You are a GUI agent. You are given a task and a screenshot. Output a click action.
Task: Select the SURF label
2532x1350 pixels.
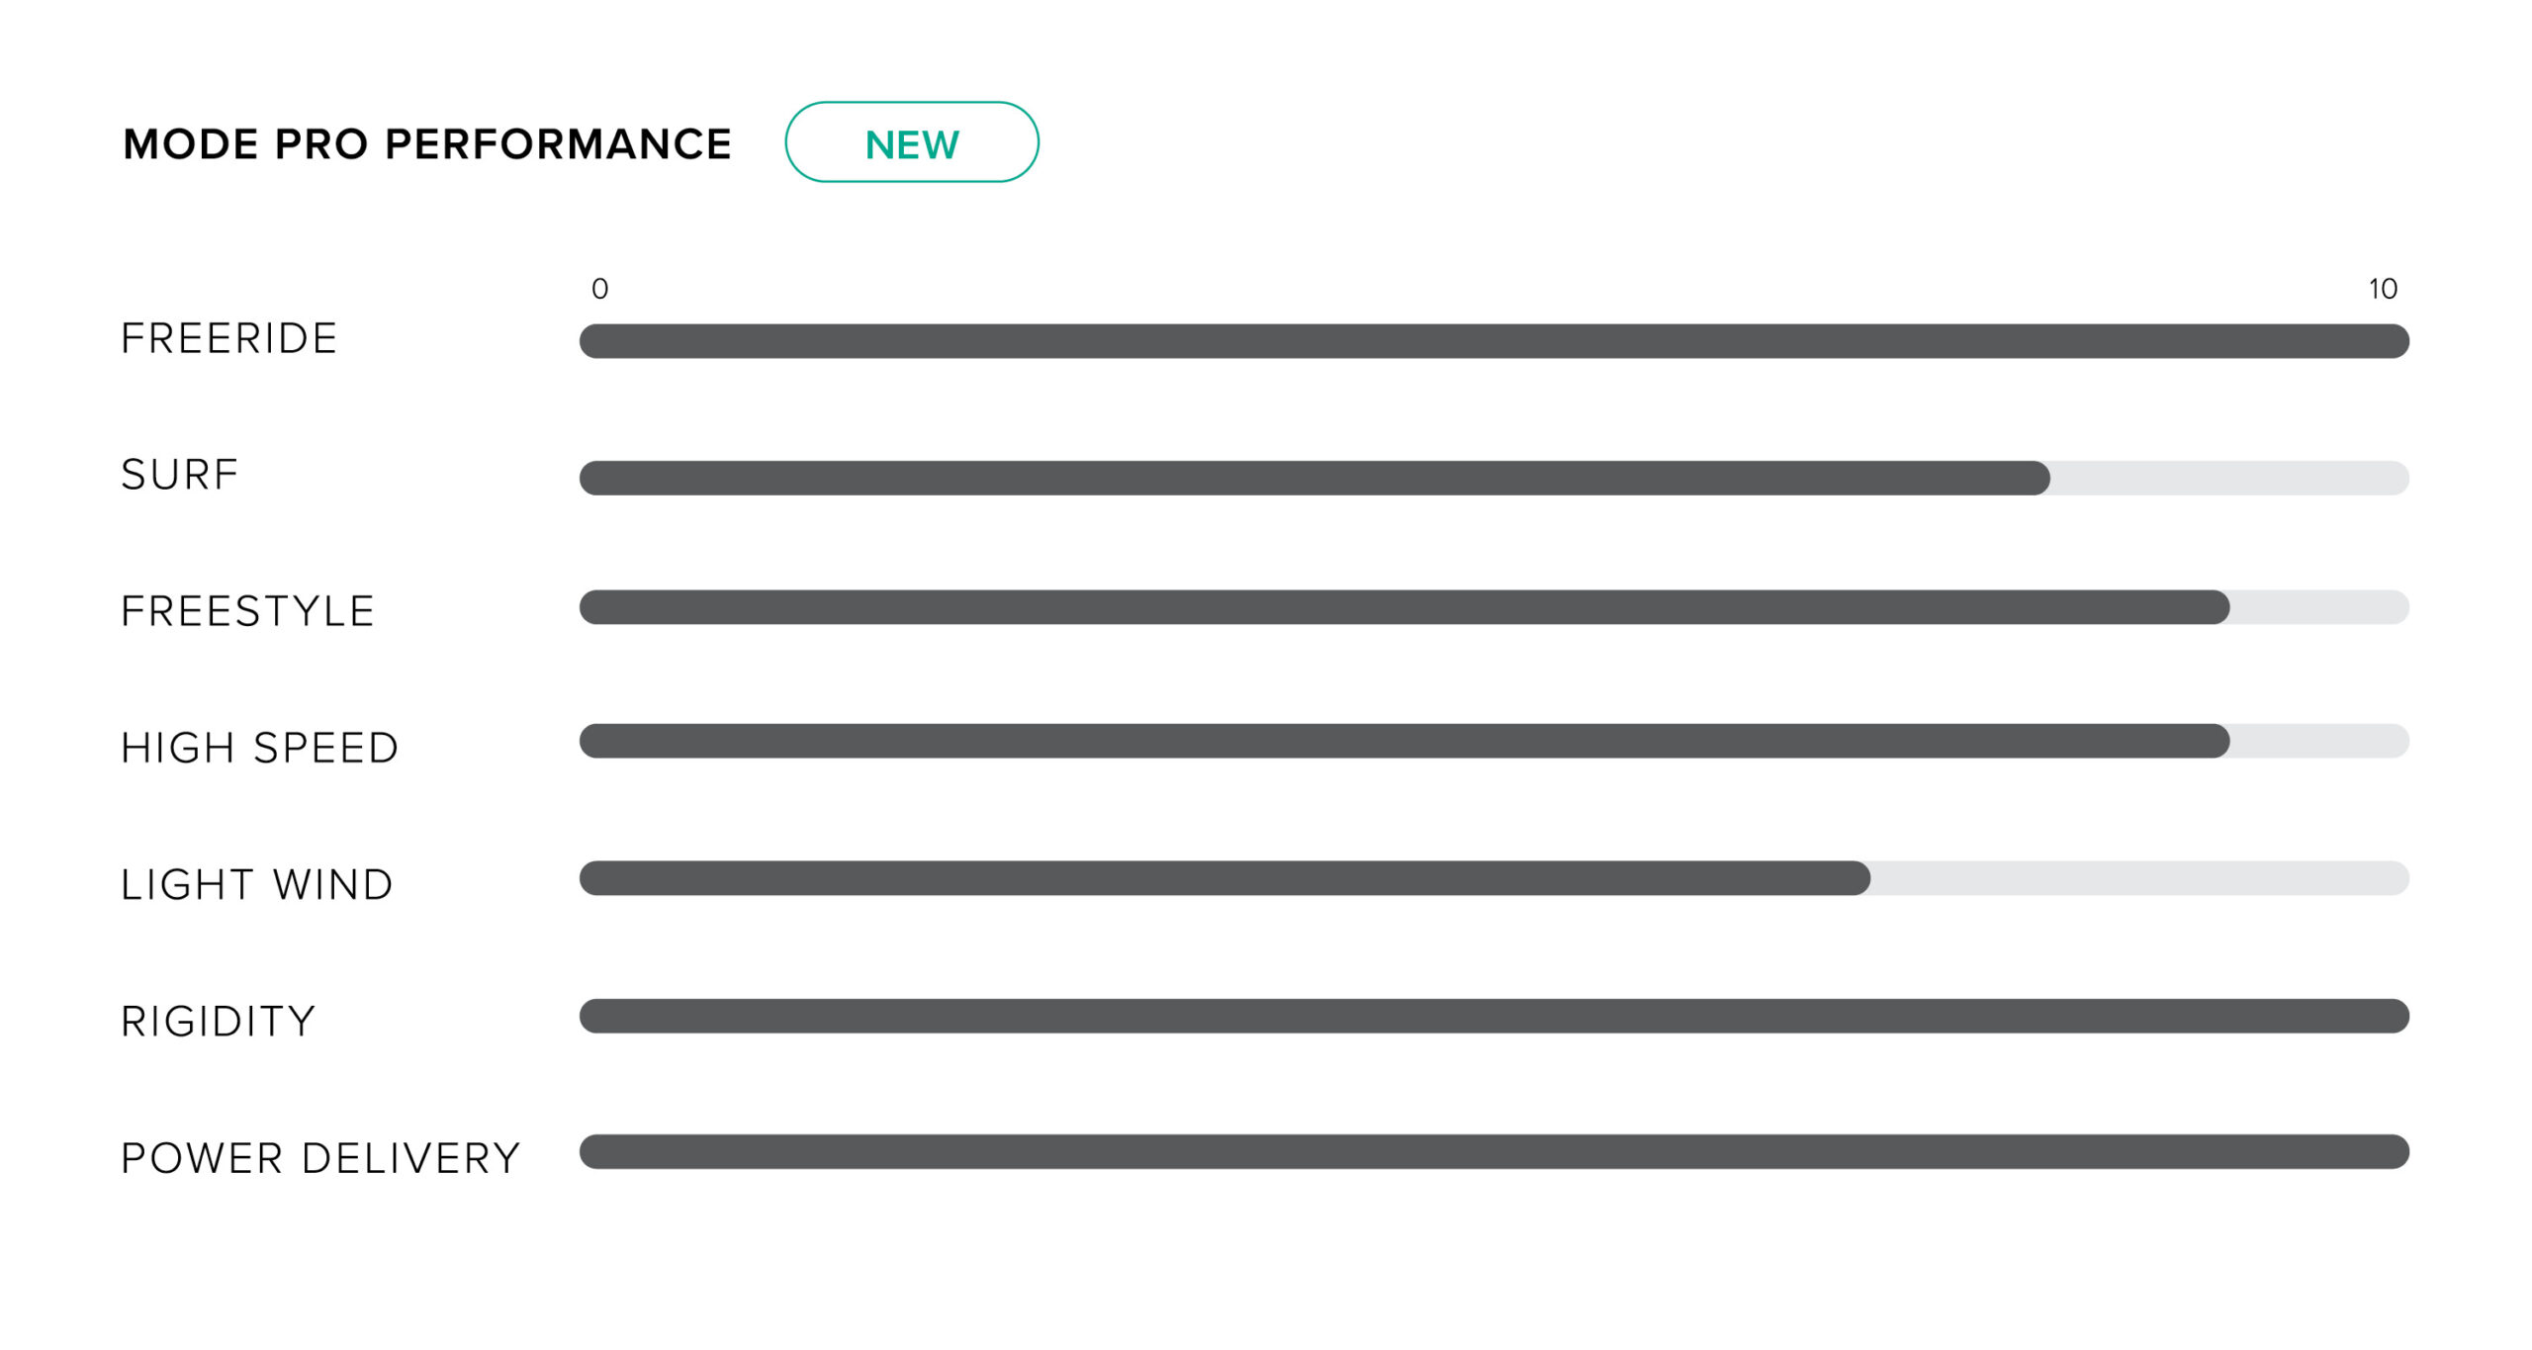coord(180,475)
